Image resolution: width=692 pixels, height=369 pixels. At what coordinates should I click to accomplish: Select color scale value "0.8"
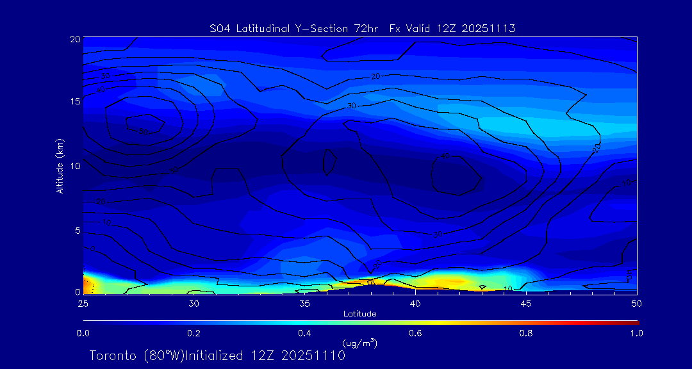(527, 333)
